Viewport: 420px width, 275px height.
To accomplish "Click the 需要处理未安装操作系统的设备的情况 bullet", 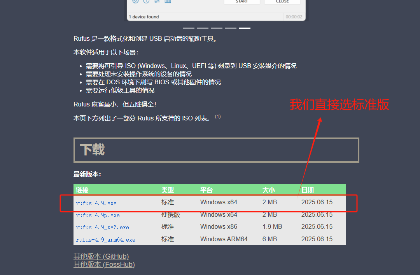I will point(139,74).
